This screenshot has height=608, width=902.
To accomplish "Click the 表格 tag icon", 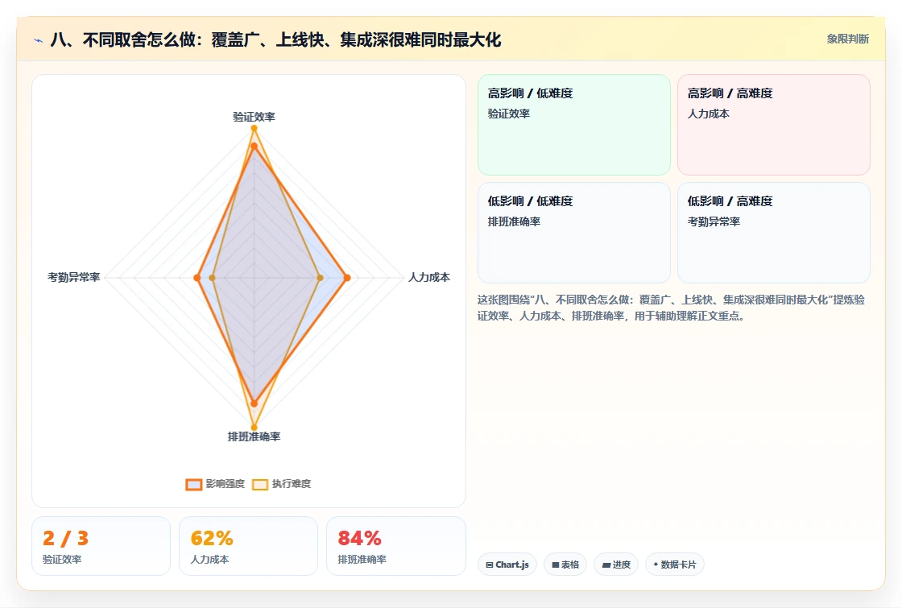I will [x=555, y=565].
